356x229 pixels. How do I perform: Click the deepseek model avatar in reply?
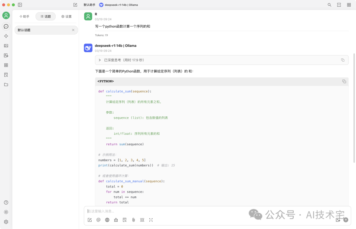point(88,48)
